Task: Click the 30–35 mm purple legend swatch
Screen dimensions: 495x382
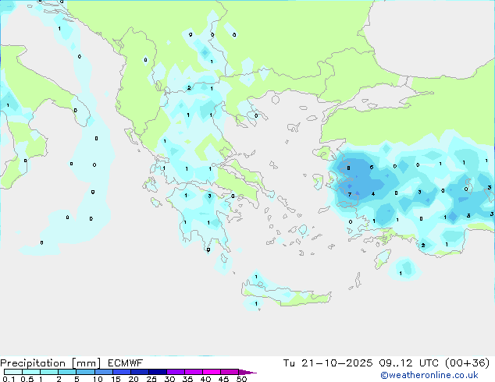Action: 176,372
